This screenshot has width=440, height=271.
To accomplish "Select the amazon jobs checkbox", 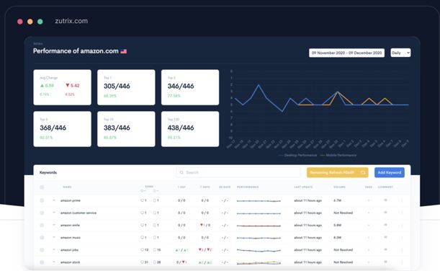I will [42, 250].
